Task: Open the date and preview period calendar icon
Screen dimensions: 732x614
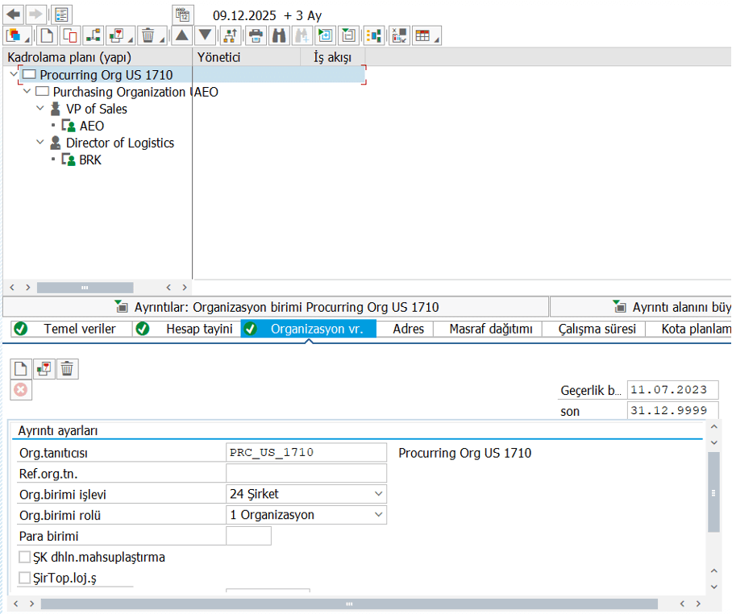Action: pyautogui.click(x=184, y=15)
